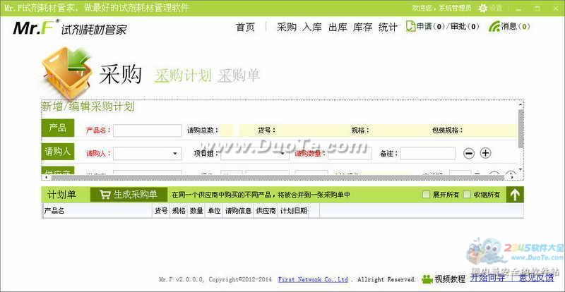Click the 生成采购单 button
The height and width of the screenshot is (292, 565).
[x=129, y=195]
